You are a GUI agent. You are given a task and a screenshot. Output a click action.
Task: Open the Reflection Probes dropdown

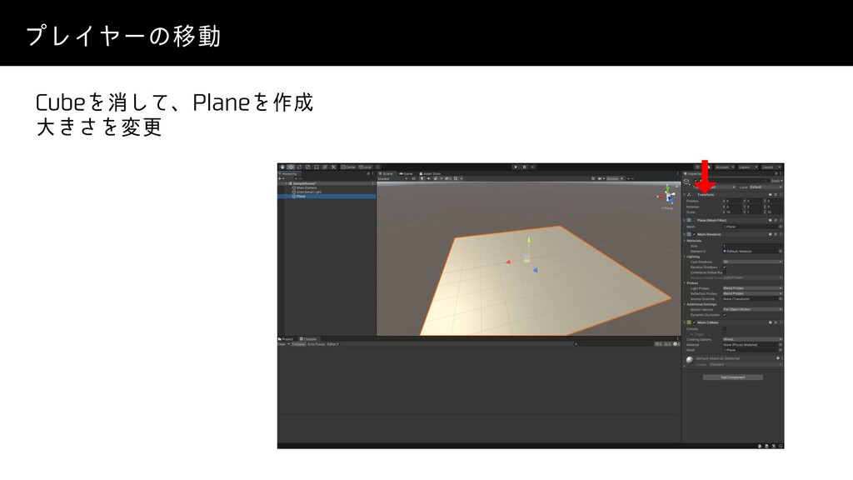pos(752,294)
